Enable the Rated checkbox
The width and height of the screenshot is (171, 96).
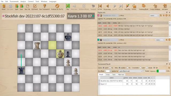click(x=144, y=71)
